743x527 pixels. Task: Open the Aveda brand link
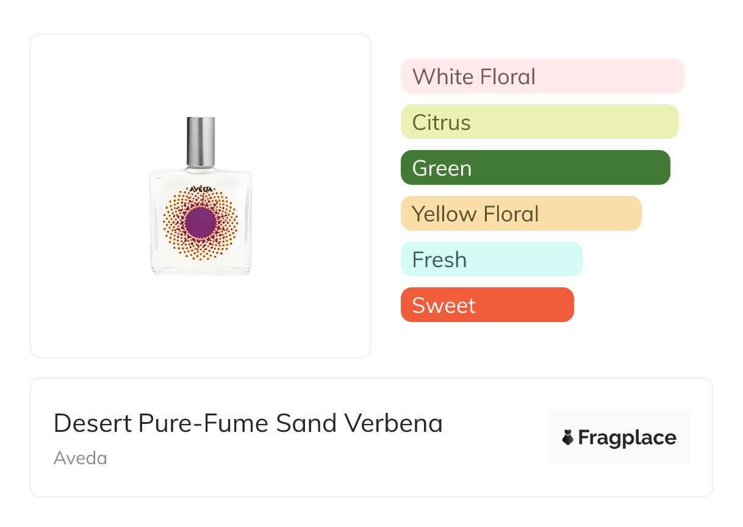coord(80,458)
